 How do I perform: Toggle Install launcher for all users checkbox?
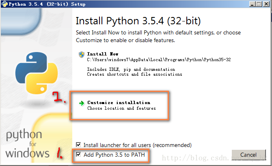coord(78,145)
